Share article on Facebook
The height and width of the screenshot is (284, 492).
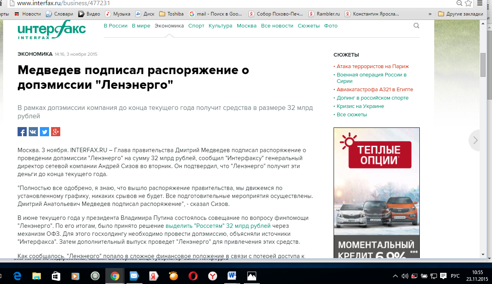tap(22, 131)
